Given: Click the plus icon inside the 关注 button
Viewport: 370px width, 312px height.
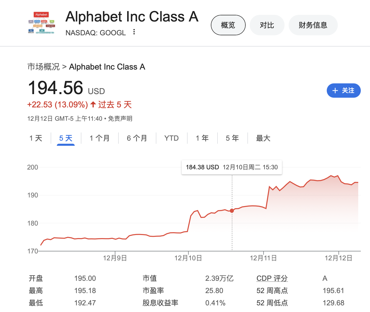Looking at the screenshot, I should (x=335, y=91).
